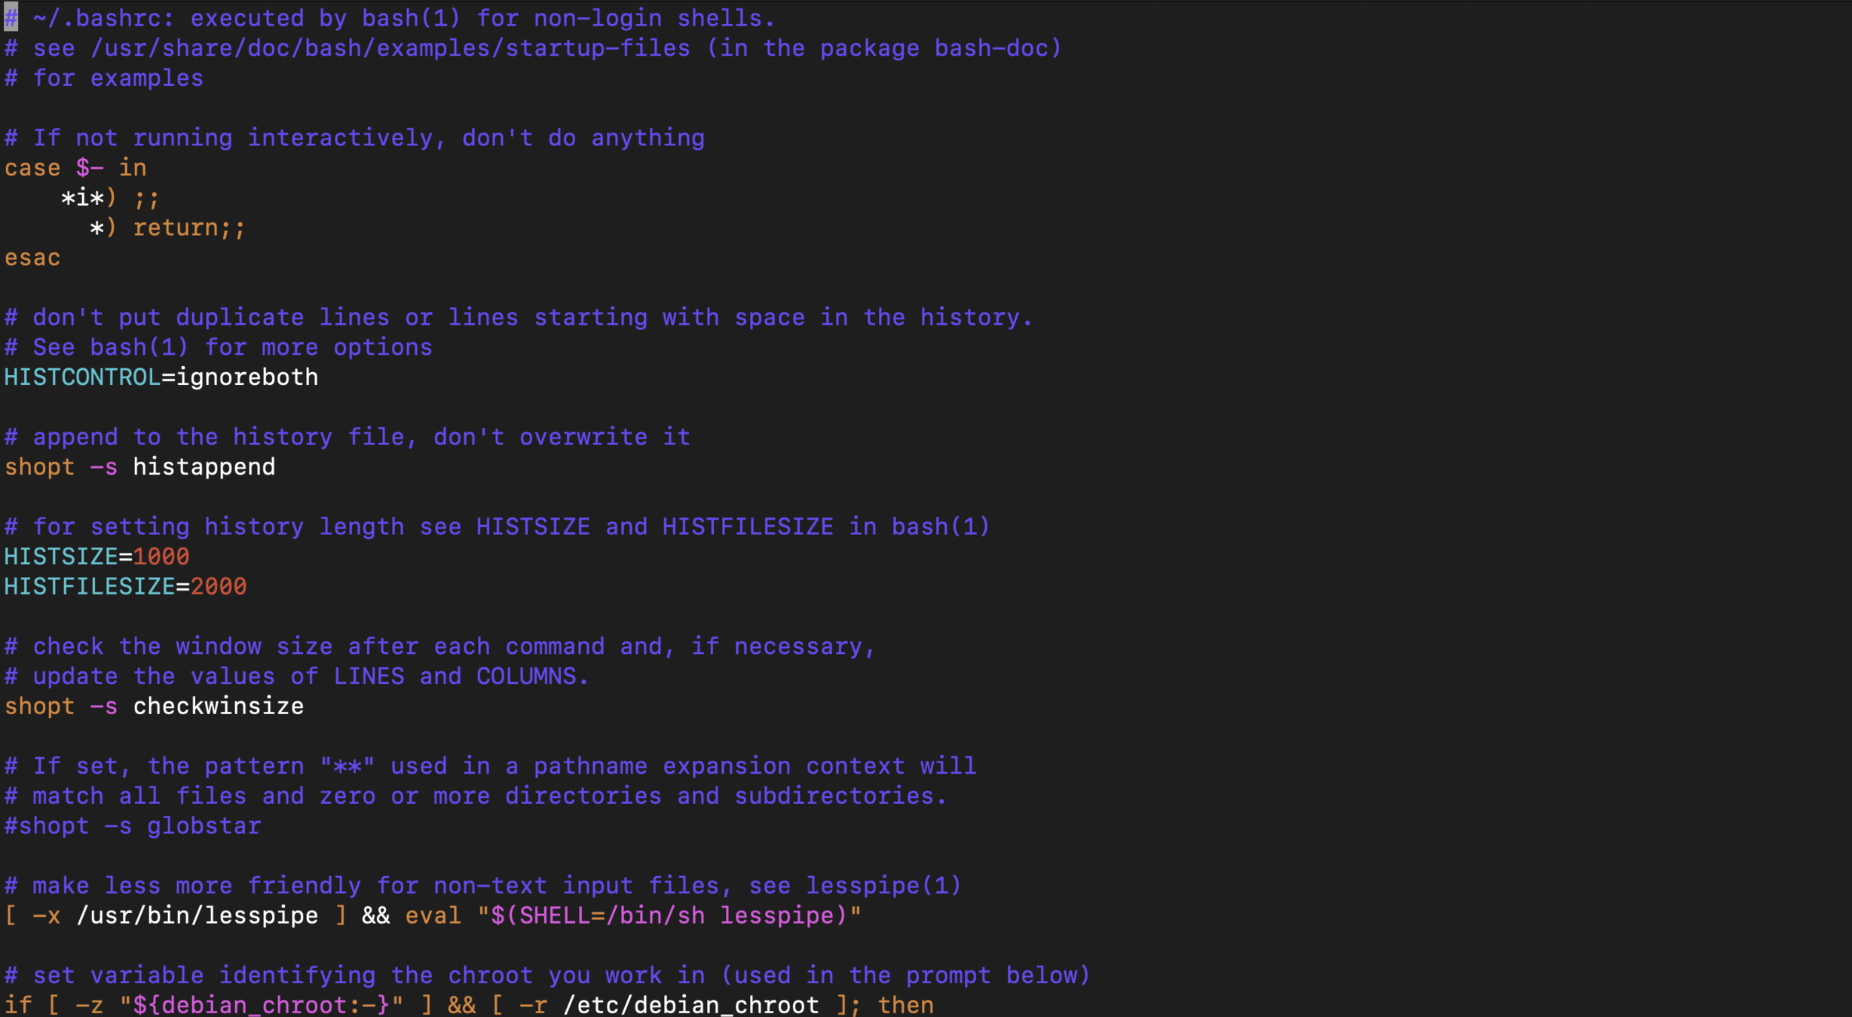Click the word HISTCONTROL
The height and width of the screenshot is (1017, 1852).
pyautogui.click(x=81, y=377)
